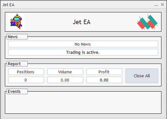Click the Close All button
The image size is (167, 119).
click(x=142, y=76)
